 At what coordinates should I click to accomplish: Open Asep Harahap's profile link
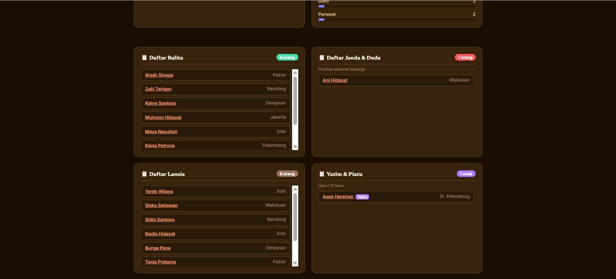coord(338,197)
